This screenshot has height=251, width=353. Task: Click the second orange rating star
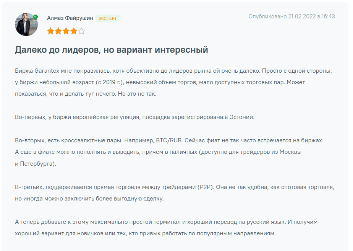pos(58,31)
